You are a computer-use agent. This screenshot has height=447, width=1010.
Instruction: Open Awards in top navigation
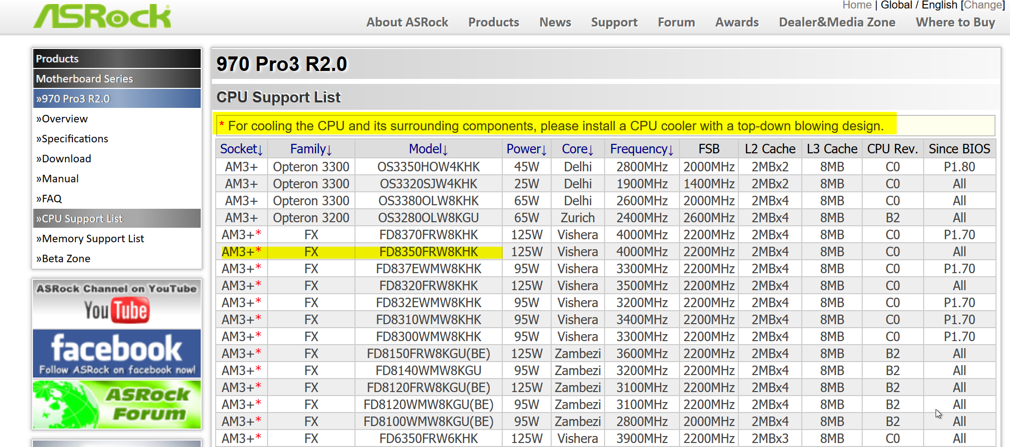(737, 22)
